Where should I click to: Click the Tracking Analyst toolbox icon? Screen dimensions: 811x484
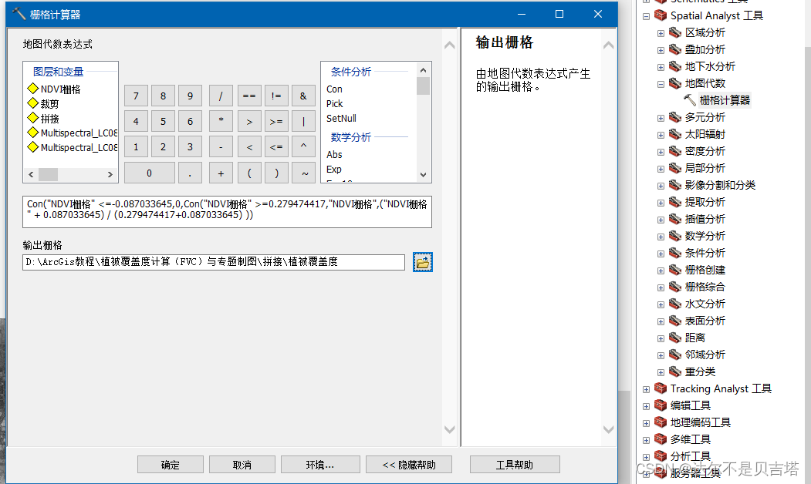pos(661,388)
